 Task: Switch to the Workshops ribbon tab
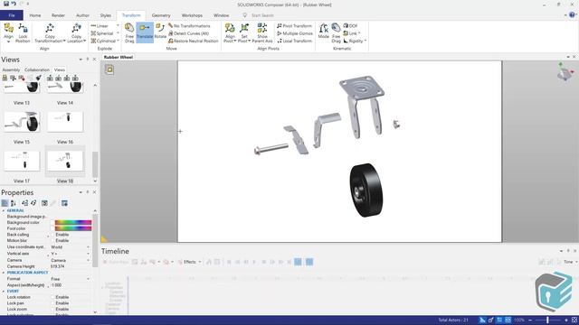pos(192,15)
